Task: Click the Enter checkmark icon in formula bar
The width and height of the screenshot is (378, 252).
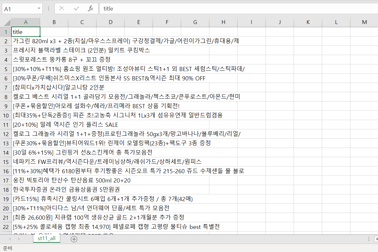Action: 76,9
